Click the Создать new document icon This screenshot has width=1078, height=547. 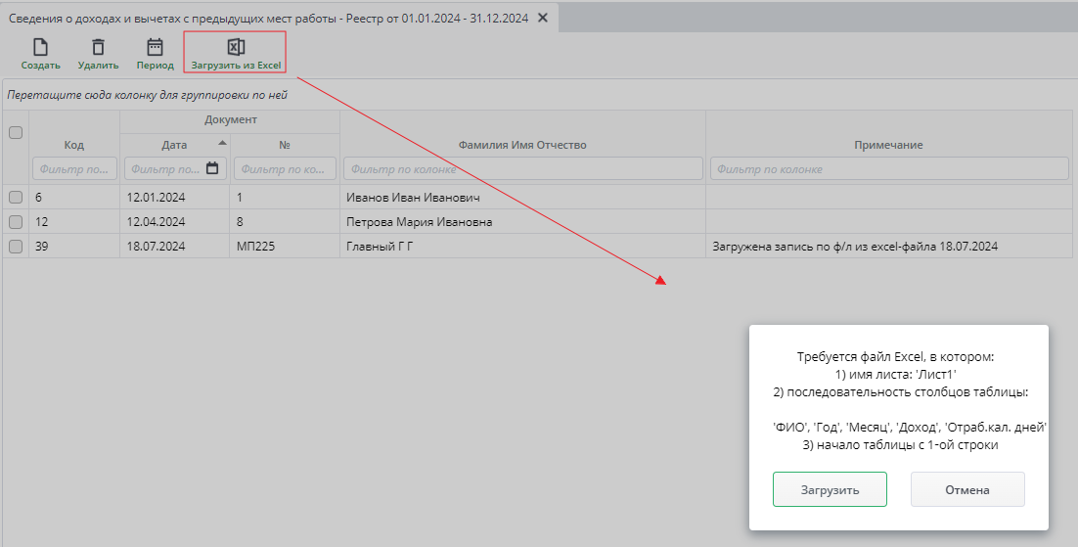click(x=40, y=48)
